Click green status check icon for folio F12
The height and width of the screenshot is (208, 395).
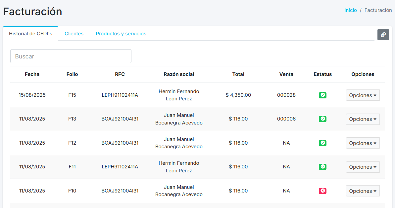tap(322, 143)
